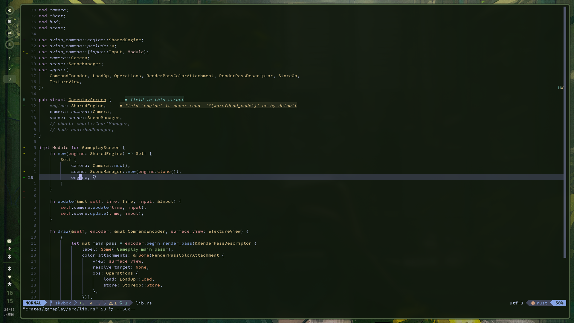Screen dimensions: 574x323
Task: Click the lib.rs filename in statusline
Action: 143,303
